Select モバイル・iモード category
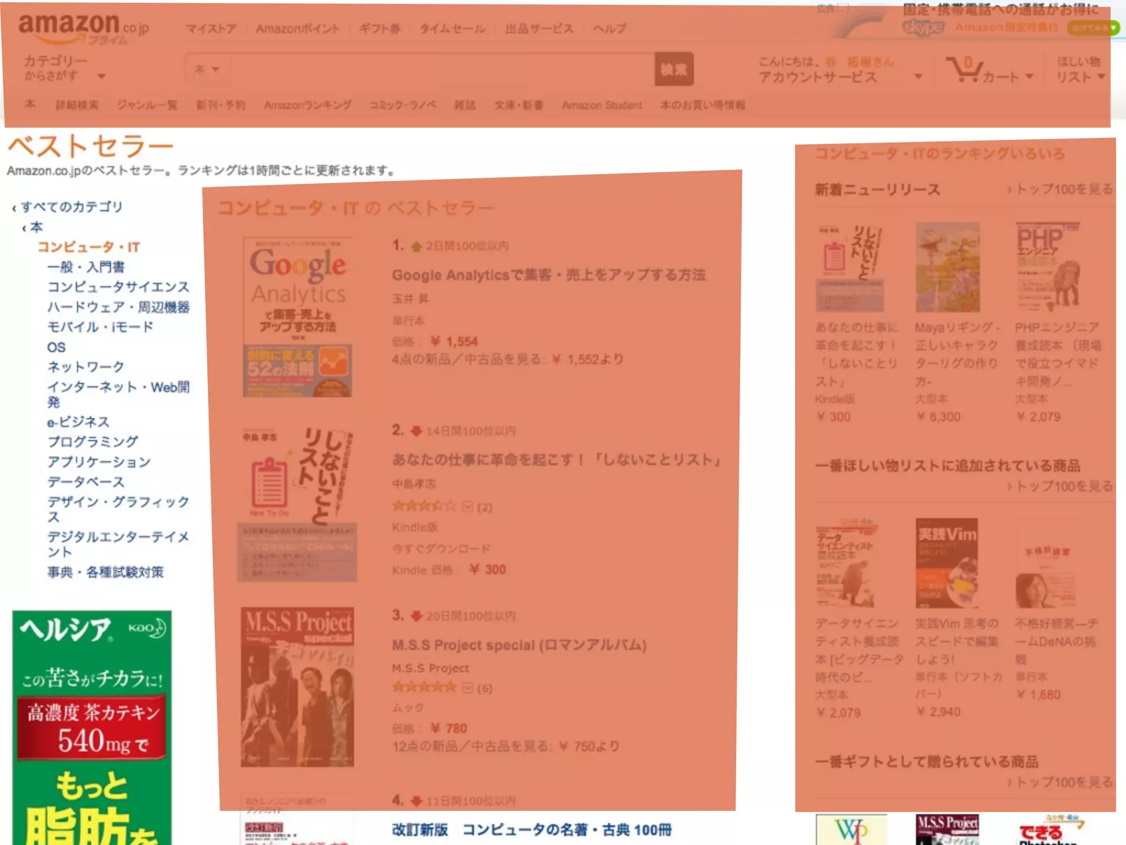 100,327
